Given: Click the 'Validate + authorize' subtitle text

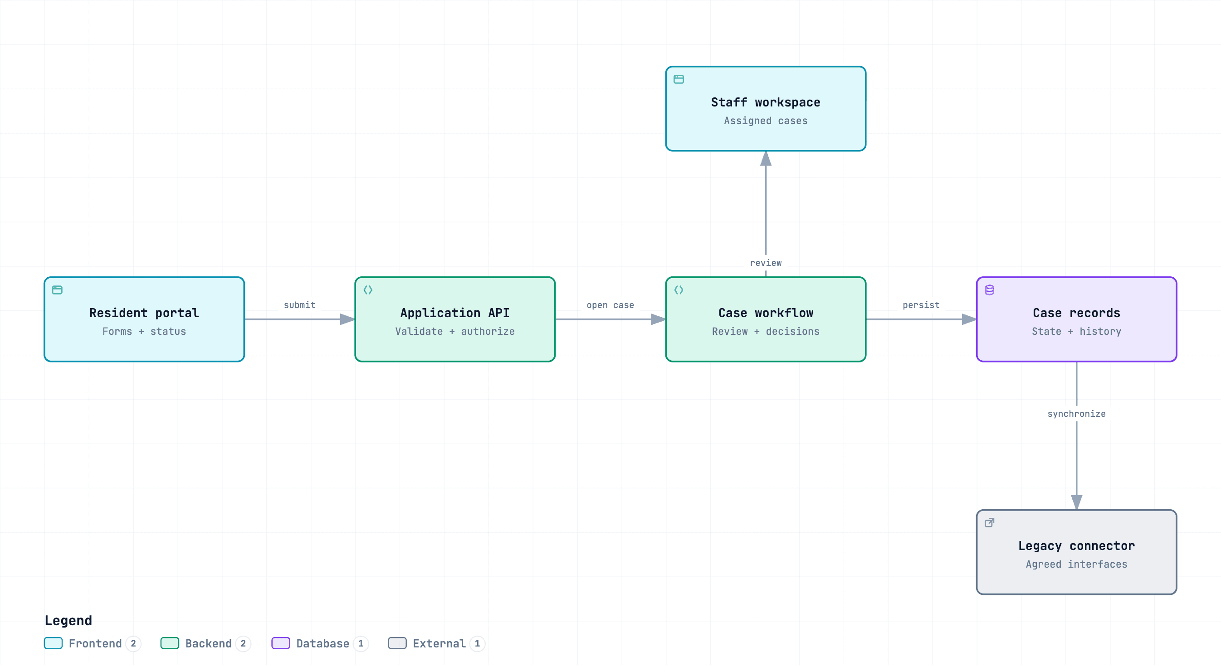Looking at the screenshot, I should click(455, 331).
